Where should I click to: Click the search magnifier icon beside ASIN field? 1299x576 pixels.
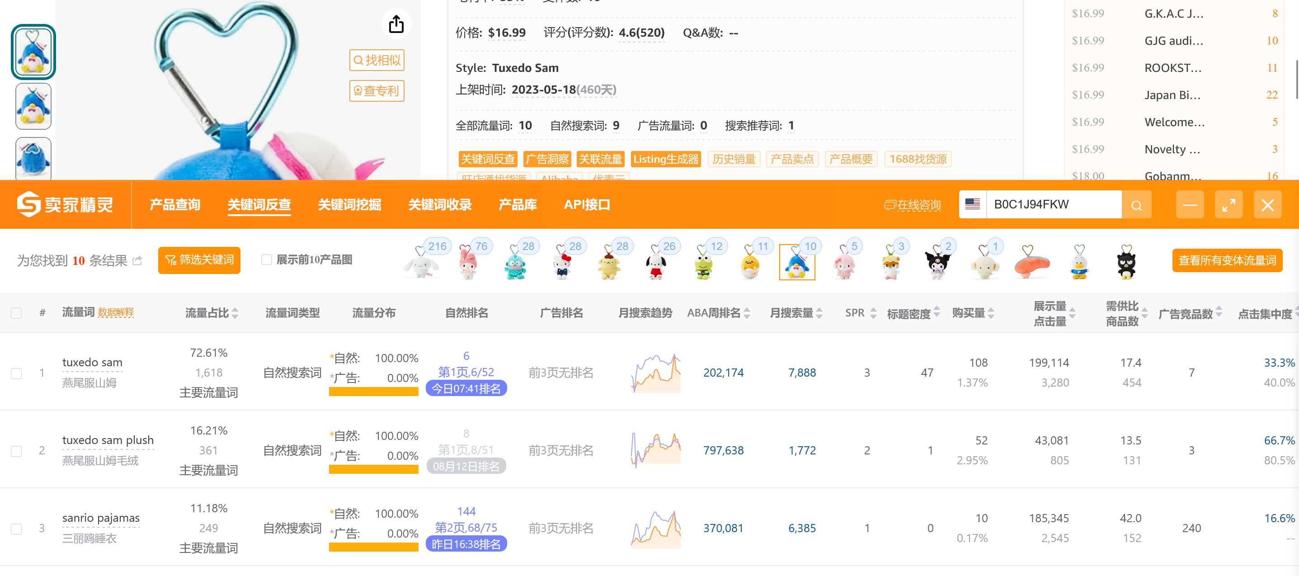[1136, 205]
